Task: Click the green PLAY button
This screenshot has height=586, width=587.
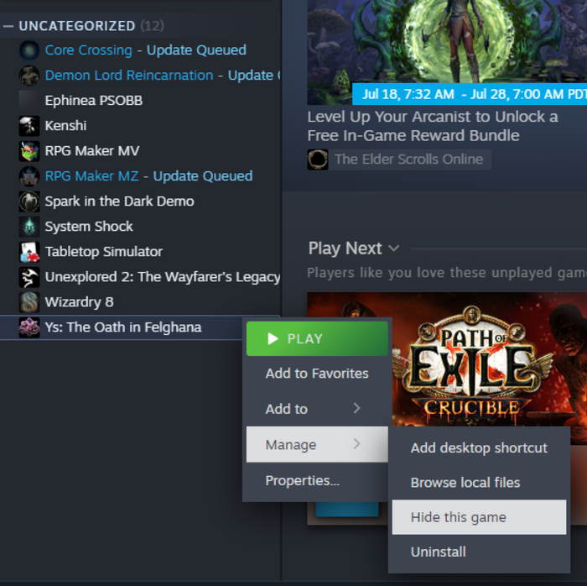Action: 317,338
